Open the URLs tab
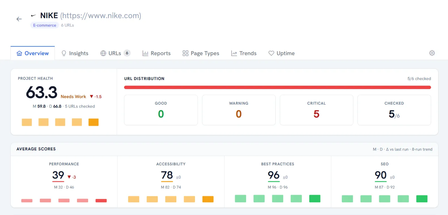Image resolution: width=448 pixels, height=215 pixels. click(x=115, y=53)
